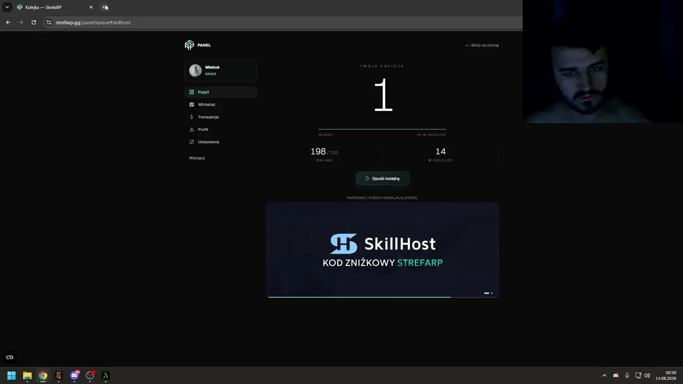Click the Profil person icon

(192, 130)
